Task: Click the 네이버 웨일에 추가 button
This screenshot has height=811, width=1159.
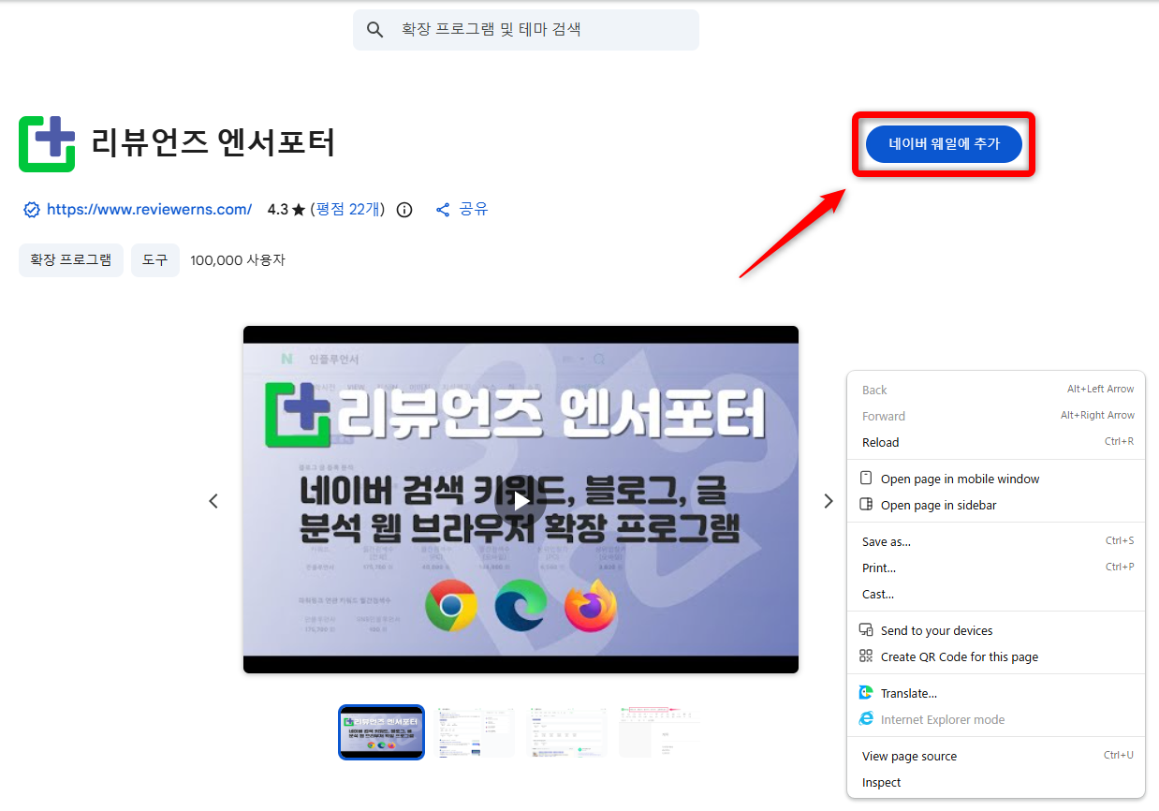Action: [x=944, y=144]
